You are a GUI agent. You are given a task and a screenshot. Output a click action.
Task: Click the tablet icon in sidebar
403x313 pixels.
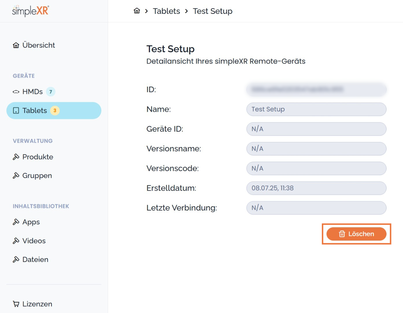(x=16, y=111)
